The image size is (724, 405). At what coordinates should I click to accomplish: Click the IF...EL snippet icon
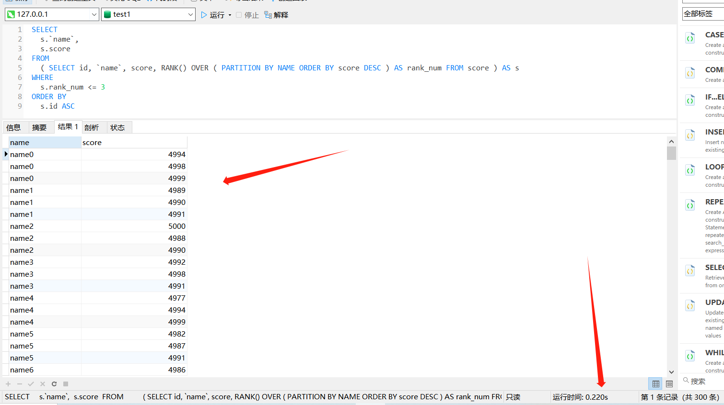(x=690, y=101)
